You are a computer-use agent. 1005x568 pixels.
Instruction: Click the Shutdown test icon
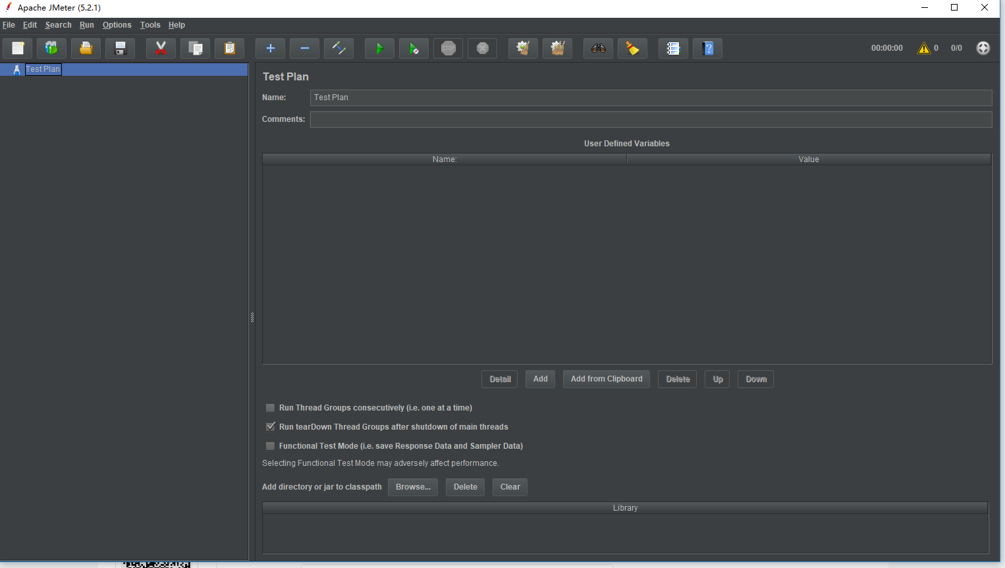click(x=482, y=48)
